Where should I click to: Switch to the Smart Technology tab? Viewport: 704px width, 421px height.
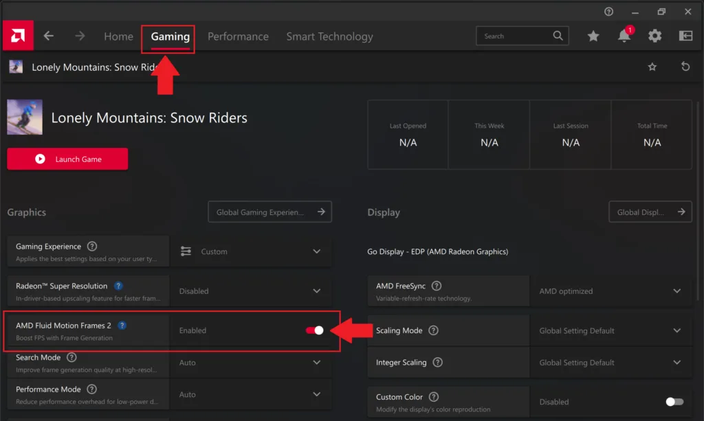pyautogui.click(x=329, y=36)
